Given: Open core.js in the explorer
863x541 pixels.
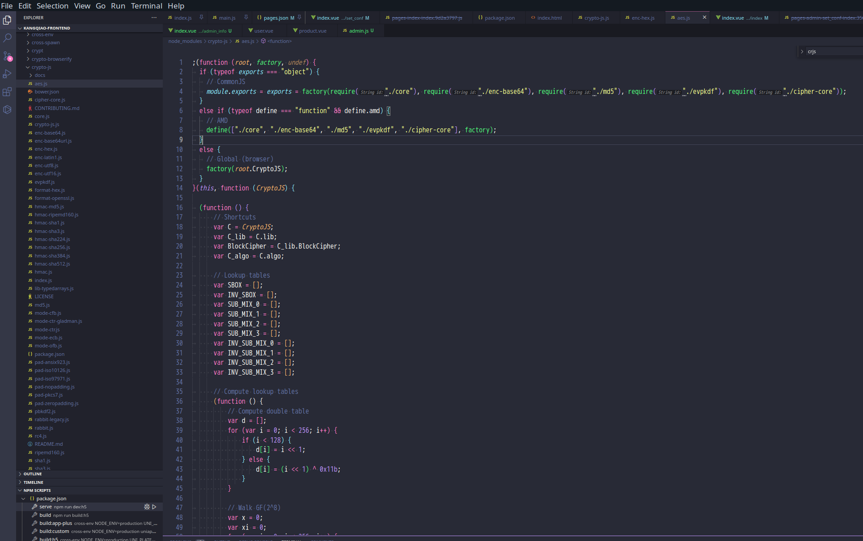Looking at the screenshot, I should coord(42,116).
